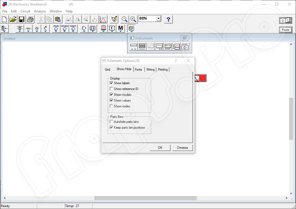Open the Basic components parts bin
This screenshot has width=296, height=209.
(x=28, y=28)
